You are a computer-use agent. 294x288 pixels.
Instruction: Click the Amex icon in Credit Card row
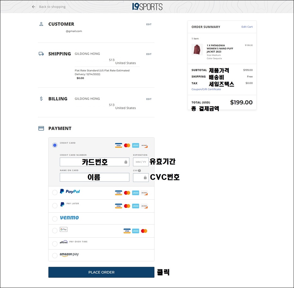136,145
